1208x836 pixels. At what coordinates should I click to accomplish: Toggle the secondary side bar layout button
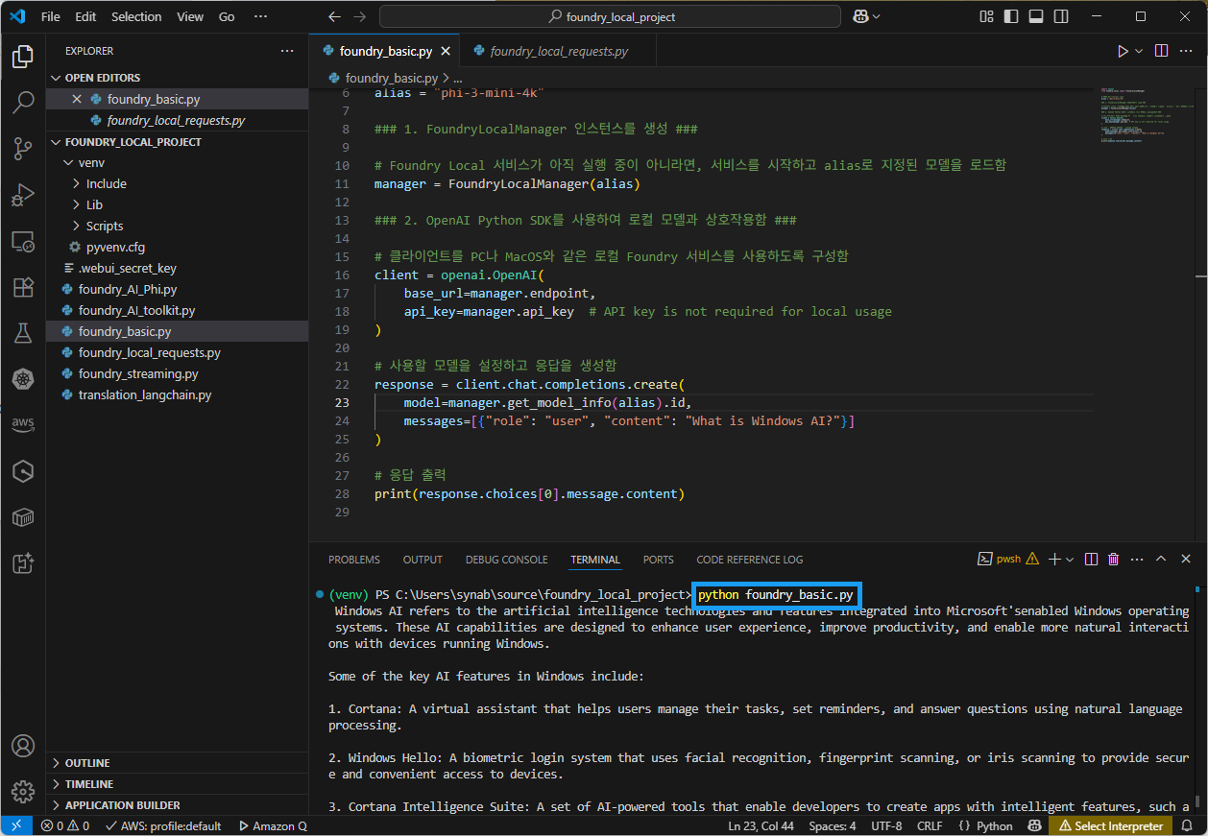click(1061, 16)
